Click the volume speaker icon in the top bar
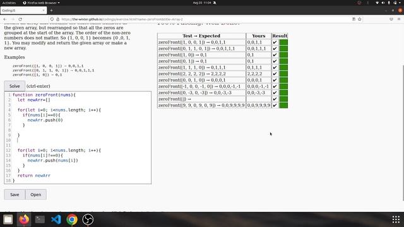Screen dimensions: 404x227 coord(383,3)
